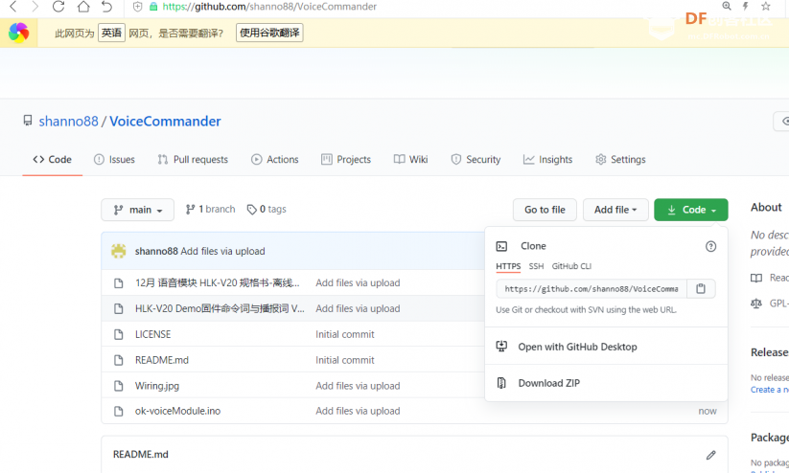The image size is (789, 473).
Task: Click Initial commit message for LICENSE
Action: pos(345,334)
